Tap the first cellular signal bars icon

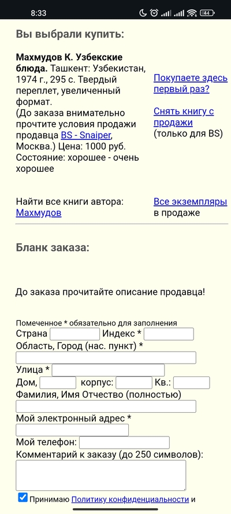pos(166,13)
